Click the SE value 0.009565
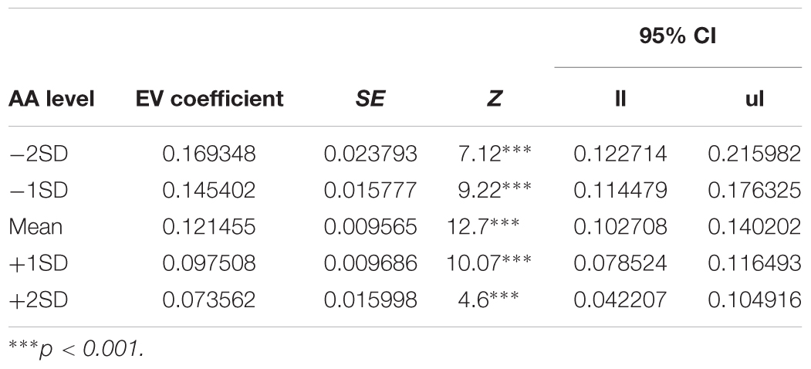This screenshot has width=811, height=369. (370, 227)
